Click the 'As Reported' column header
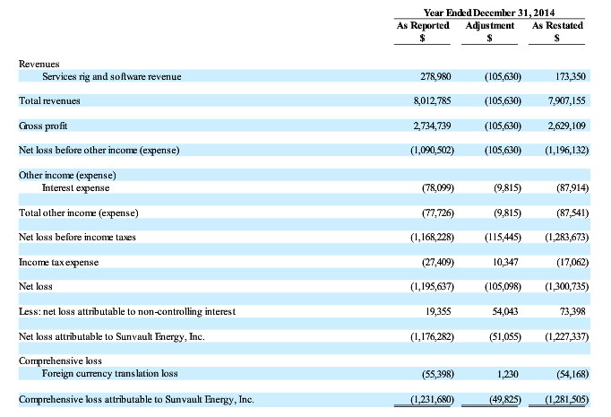The width and height of the screenshot is (611, 417). tap(422, 26)
